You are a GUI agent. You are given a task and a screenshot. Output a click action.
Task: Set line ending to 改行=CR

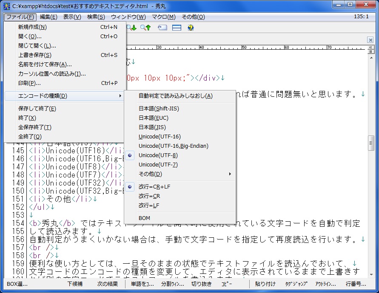pos(180,196)
